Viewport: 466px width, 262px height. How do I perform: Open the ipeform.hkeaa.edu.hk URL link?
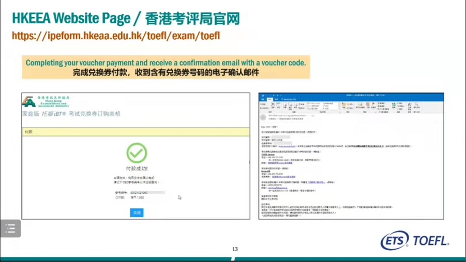[116, 36]
